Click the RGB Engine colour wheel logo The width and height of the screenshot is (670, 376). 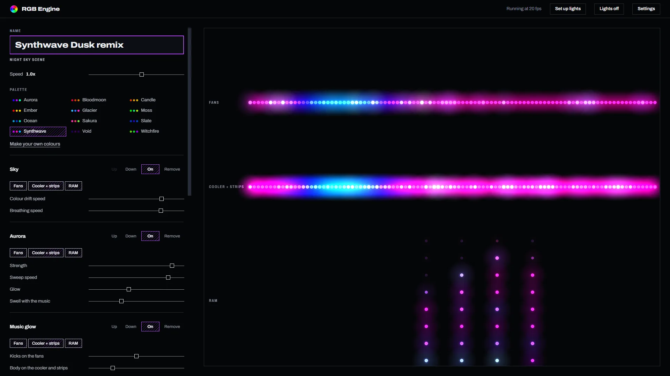coord(14,9)
